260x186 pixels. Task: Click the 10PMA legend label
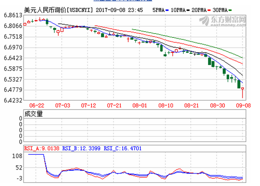pos(178,10)
